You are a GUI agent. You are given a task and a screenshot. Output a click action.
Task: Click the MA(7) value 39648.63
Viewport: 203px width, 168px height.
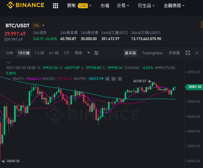click(33, 79)
